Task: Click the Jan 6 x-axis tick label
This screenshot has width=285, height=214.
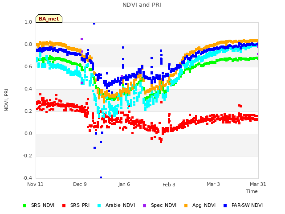Action: pos(124,184)
